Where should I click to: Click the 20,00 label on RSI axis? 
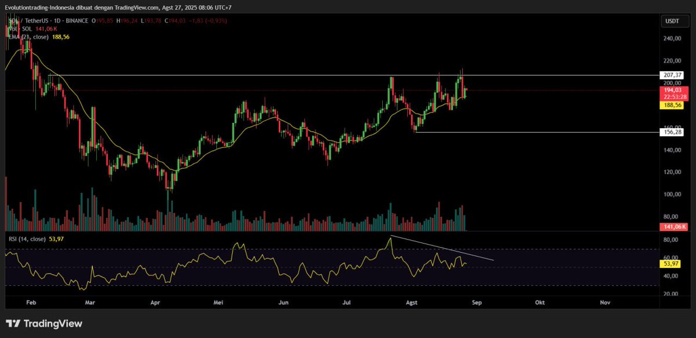672,294
